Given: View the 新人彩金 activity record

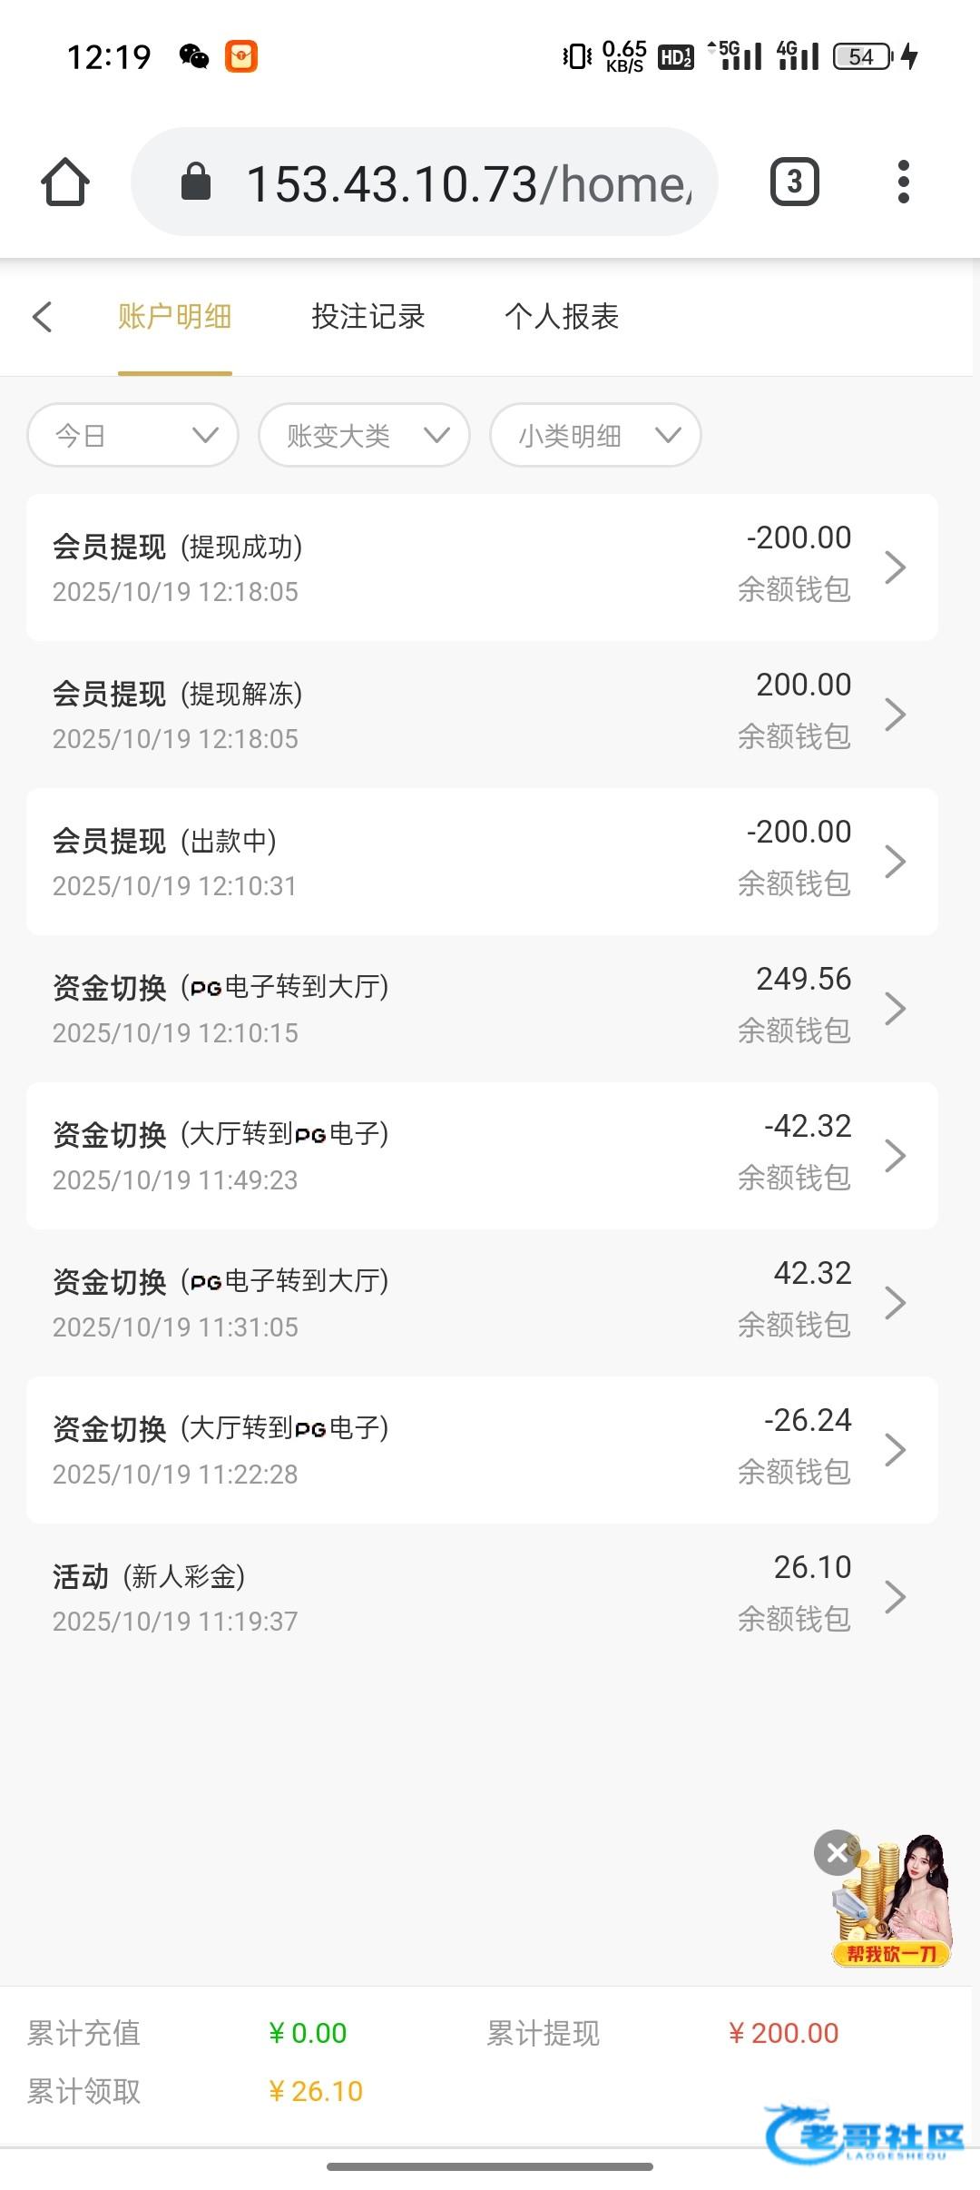Looking at the screenshot, I should pyautogui.click(x=481, y=1597).
